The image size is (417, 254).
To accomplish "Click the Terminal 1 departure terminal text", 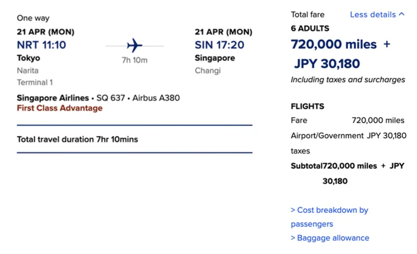I will 34,82.
